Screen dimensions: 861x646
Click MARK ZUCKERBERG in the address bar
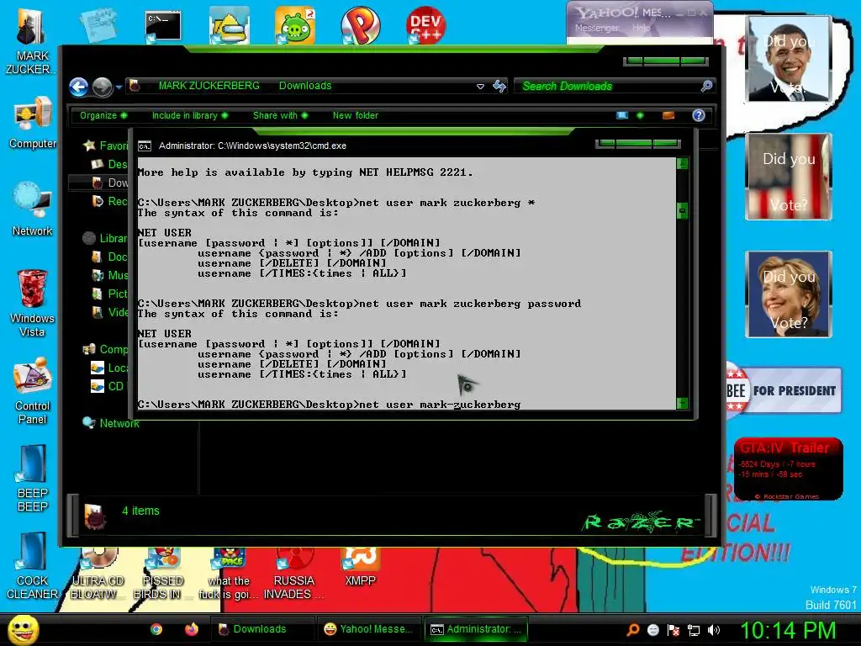[x=209, y=86]
